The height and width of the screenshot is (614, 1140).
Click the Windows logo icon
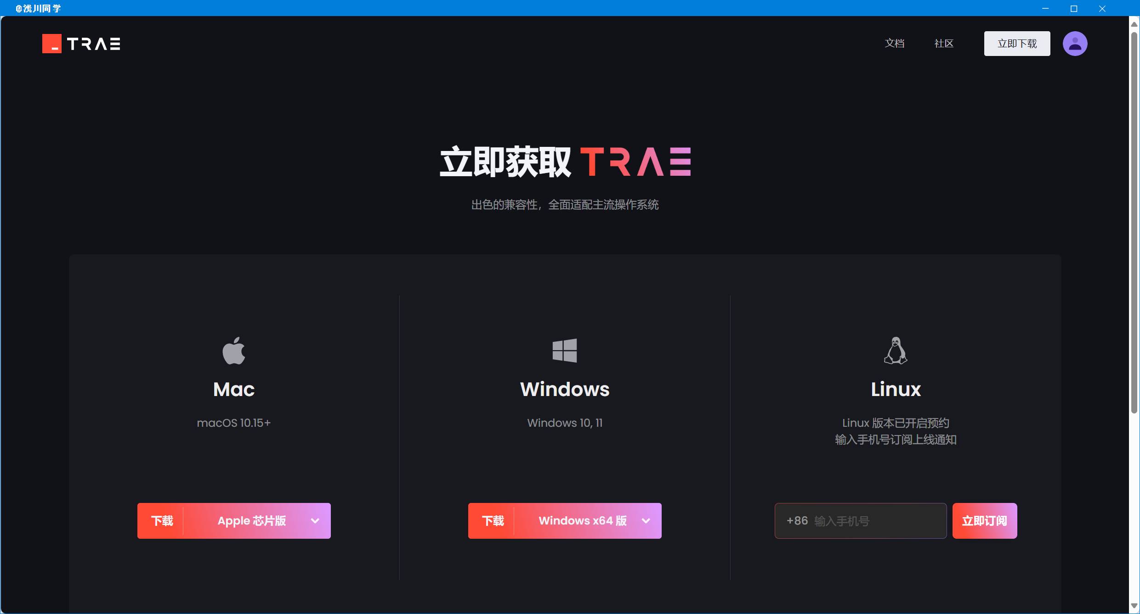[x=565, y=351]
